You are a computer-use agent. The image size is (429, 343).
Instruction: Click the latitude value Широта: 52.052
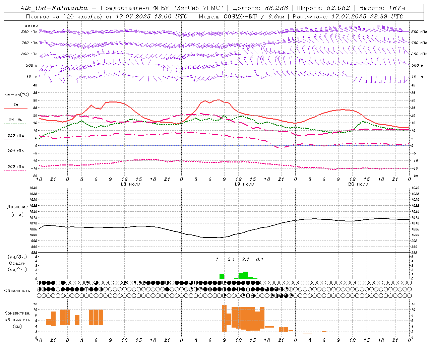324,8
